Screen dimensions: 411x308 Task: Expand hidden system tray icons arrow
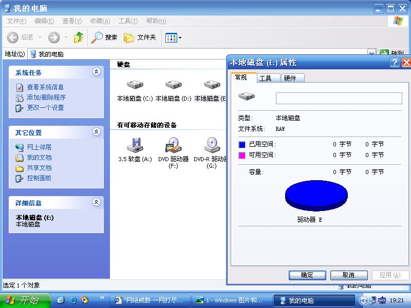[x=363, y=300]
